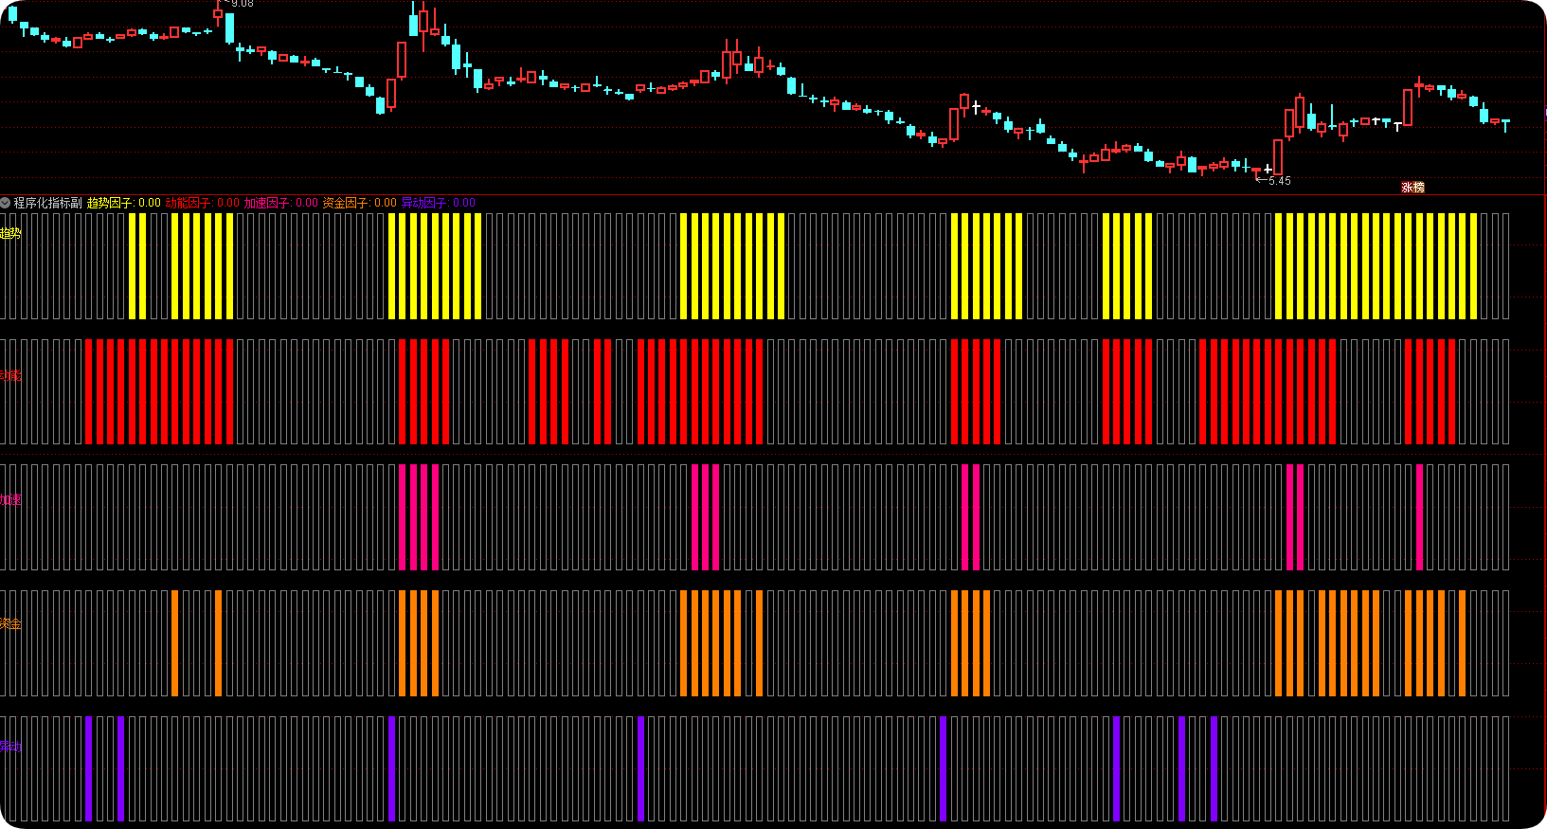
Task: Click the 9.08 high price marker
Action: point(242,4)
